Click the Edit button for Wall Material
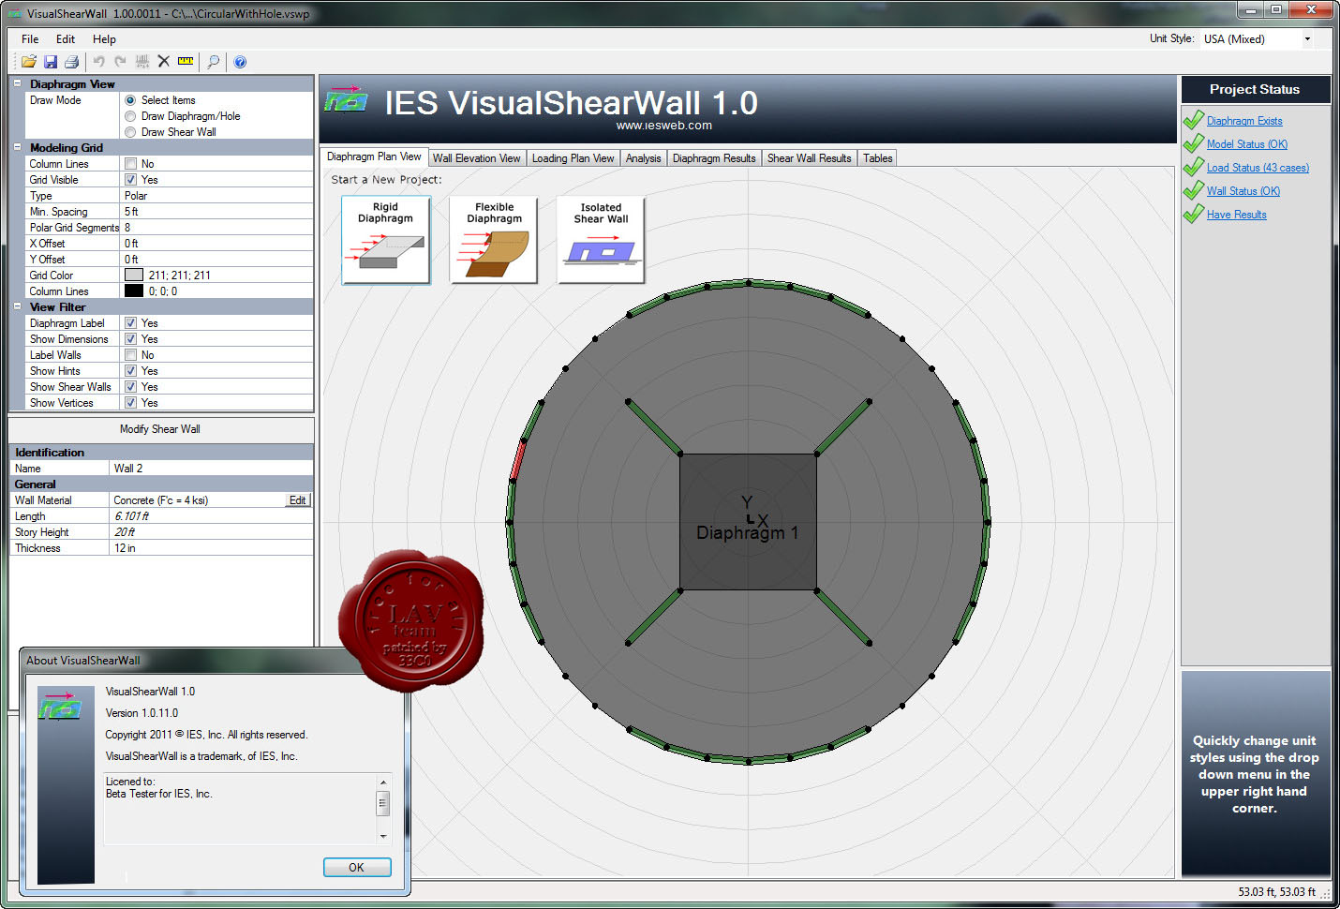The image size is (1340, 909). [x=297, y=500]
